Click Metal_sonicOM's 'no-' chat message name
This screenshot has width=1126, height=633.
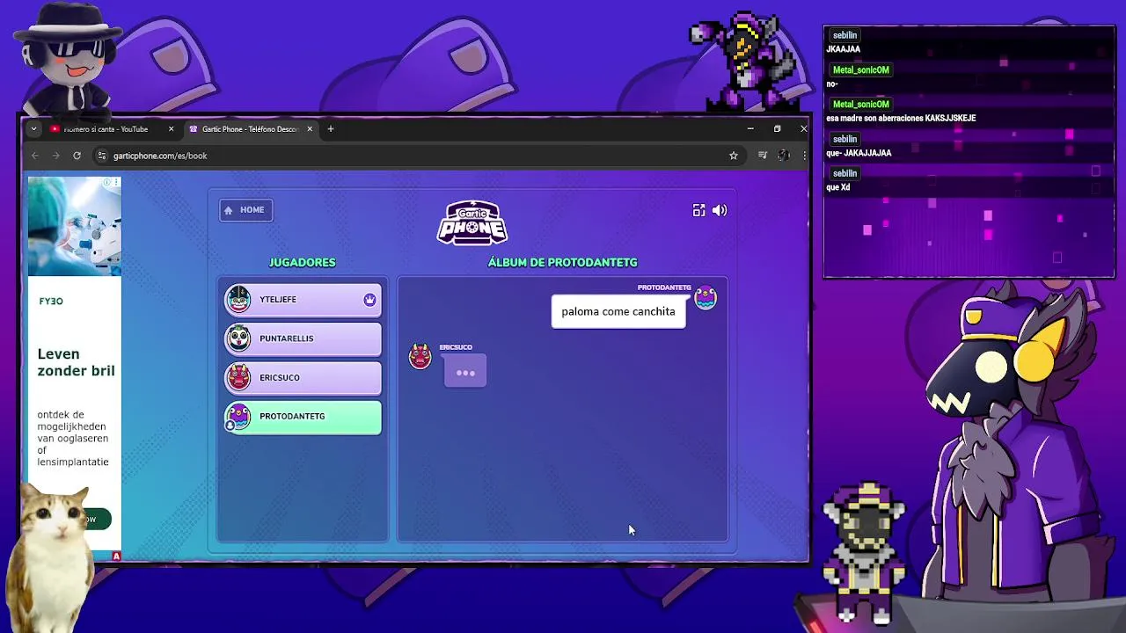pyautogui.click(x=860, y=70)
